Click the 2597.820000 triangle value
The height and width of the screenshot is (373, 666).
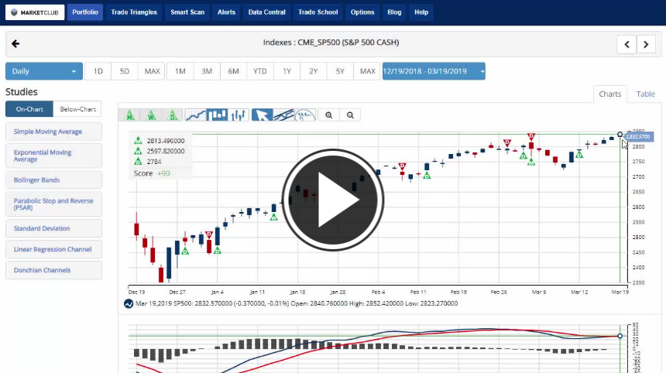tap(166, 151)
